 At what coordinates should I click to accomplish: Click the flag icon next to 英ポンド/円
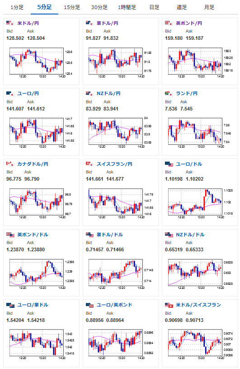[x=169, y=23]
